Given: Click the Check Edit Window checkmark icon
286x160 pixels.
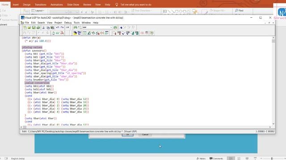Looking at the screenshot, I should 123,33.
